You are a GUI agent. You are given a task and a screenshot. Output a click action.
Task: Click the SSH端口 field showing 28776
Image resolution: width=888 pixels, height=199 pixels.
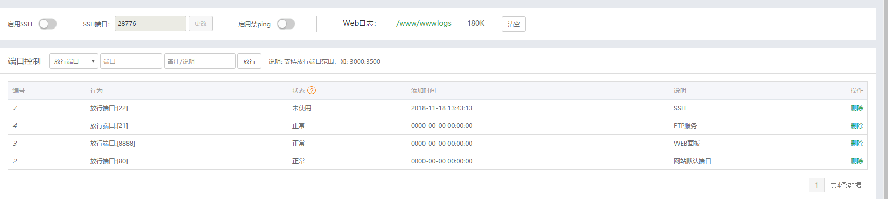click(x=150, y=23)
